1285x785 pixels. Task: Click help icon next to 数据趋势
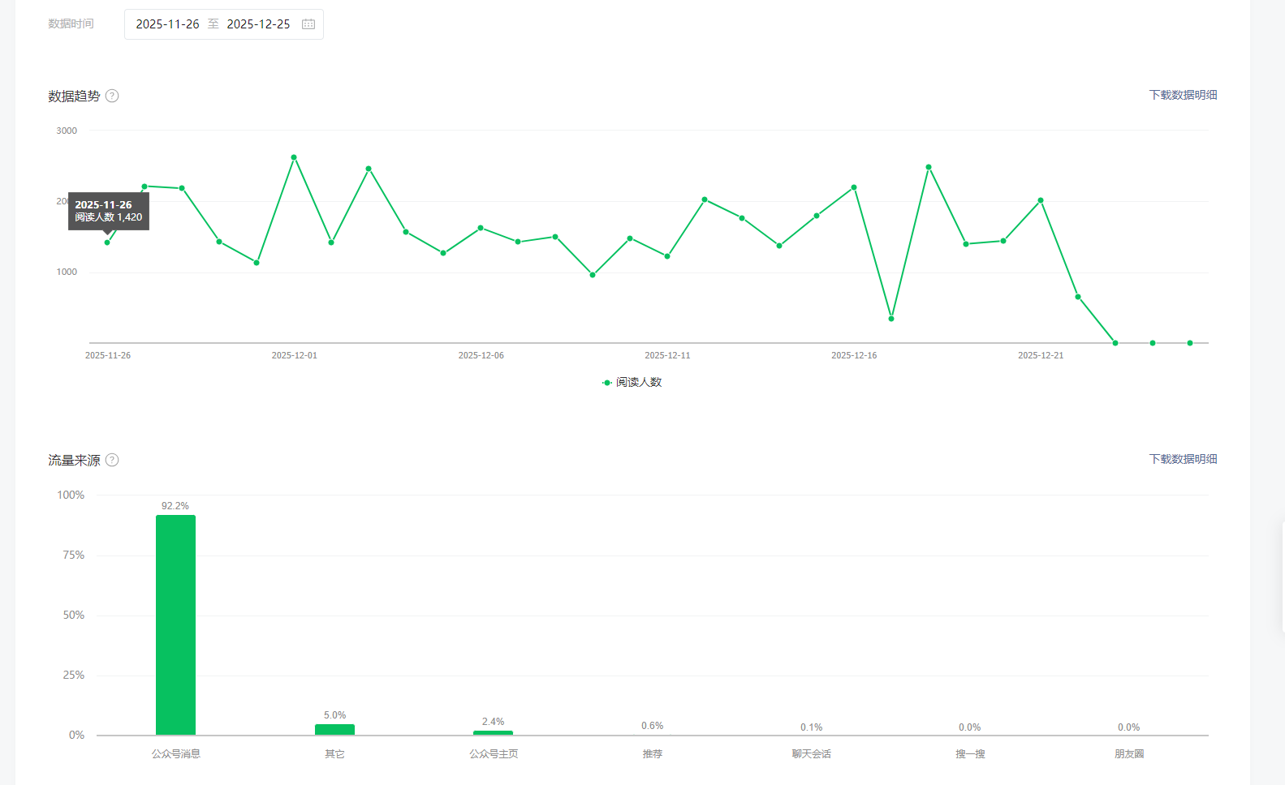click(112, 96)
